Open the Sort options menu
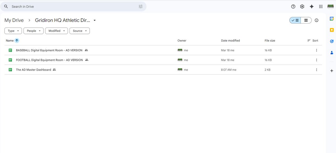This screenshot has height=153, width=336. (x=313, y=41)
